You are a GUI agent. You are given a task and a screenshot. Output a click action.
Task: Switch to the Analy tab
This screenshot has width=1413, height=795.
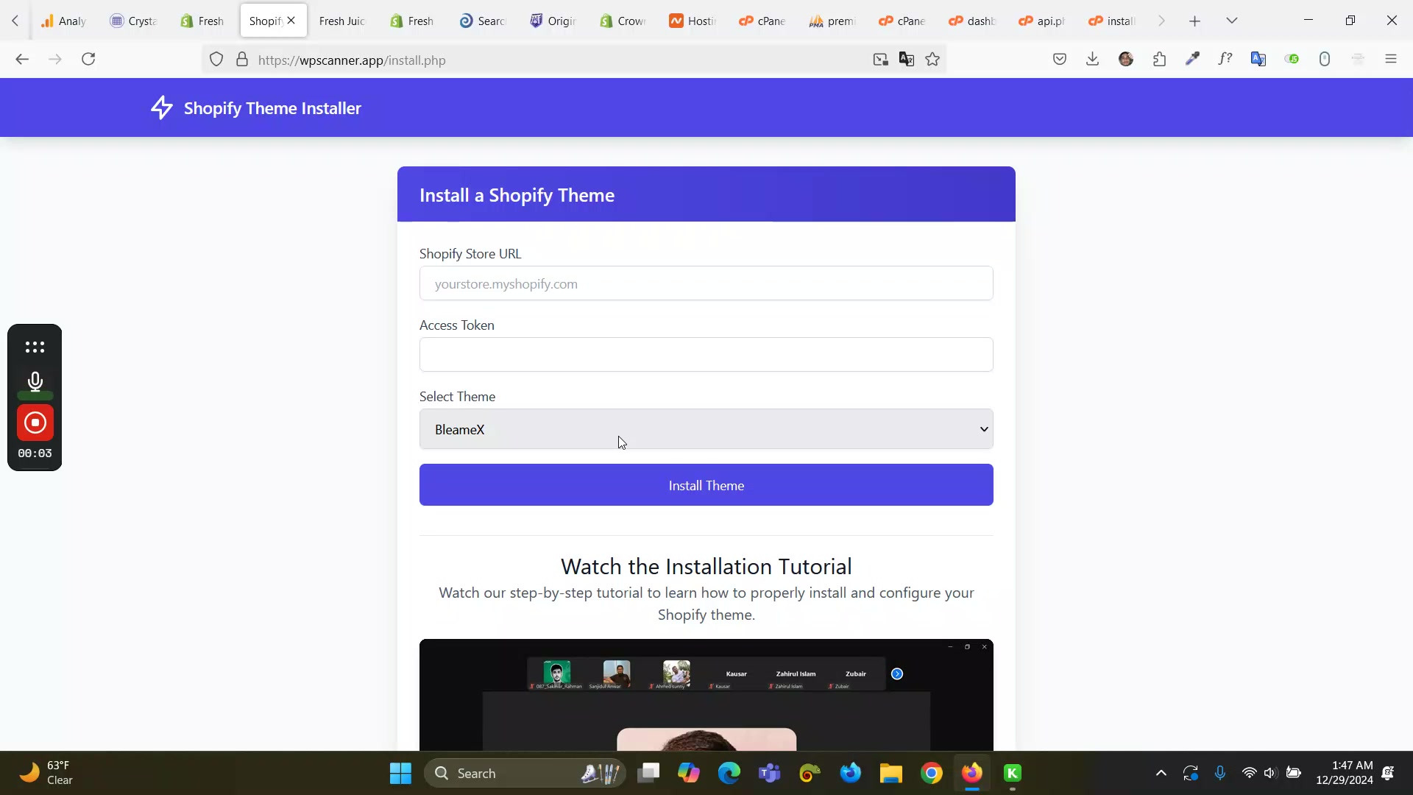pyautogui.click(x=63, y=21)
